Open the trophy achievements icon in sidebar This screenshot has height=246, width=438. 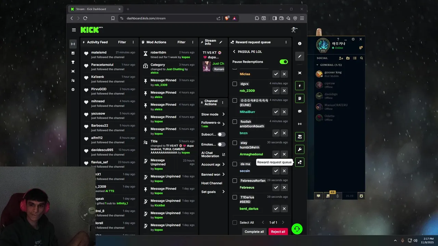click(73, 62)
